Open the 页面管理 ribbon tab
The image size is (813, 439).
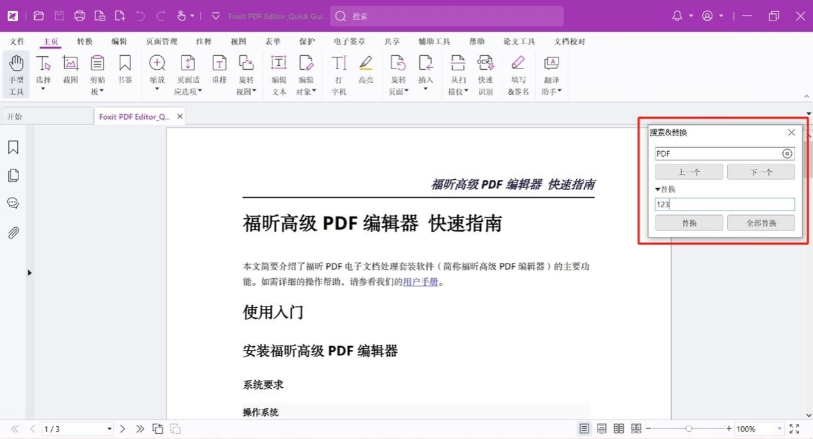click(162, 42)
